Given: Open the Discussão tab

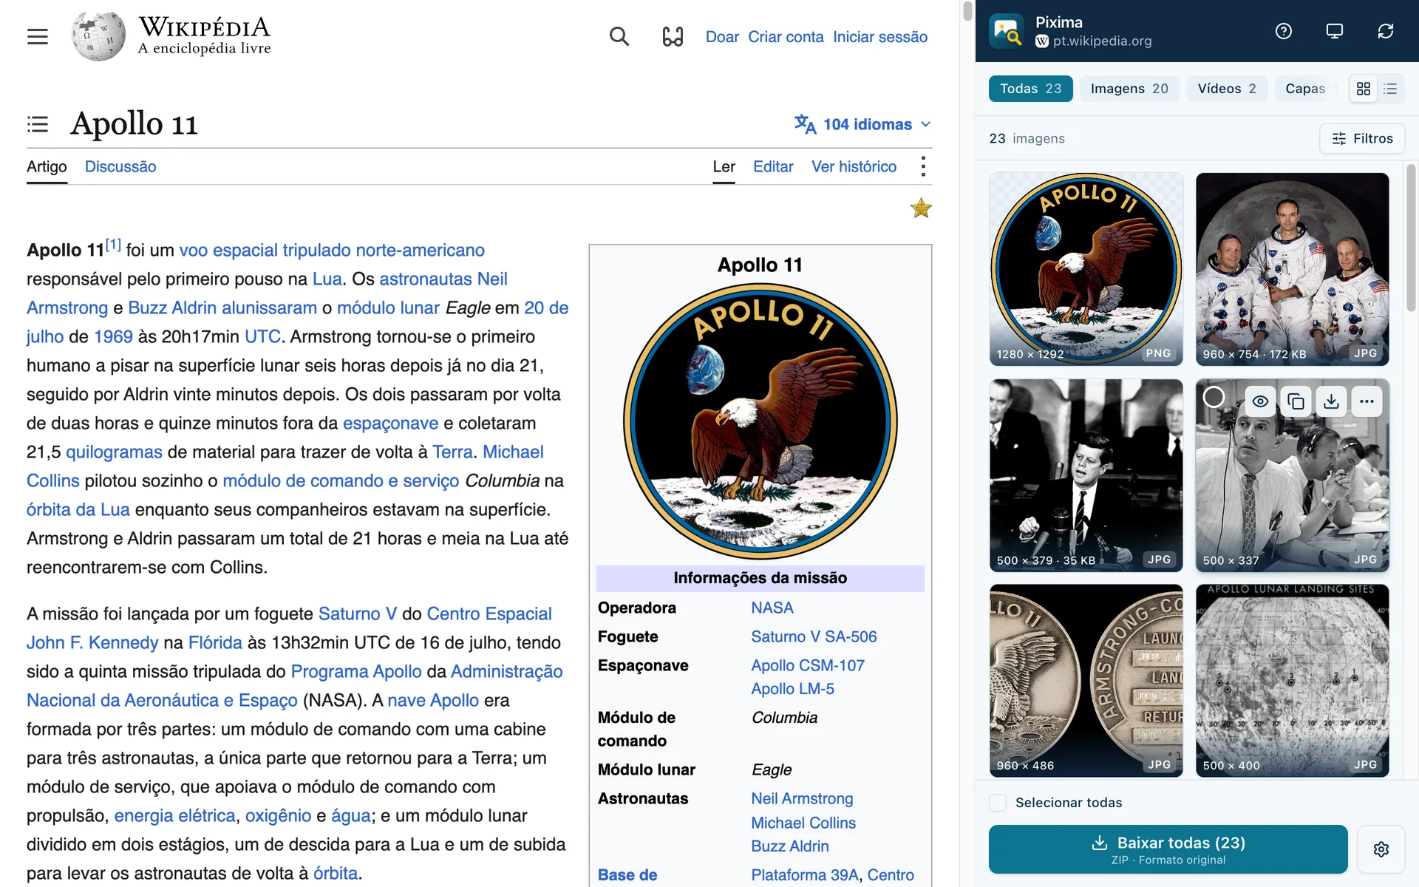Looking at the screenshot, I should click(x=120, y=166).
